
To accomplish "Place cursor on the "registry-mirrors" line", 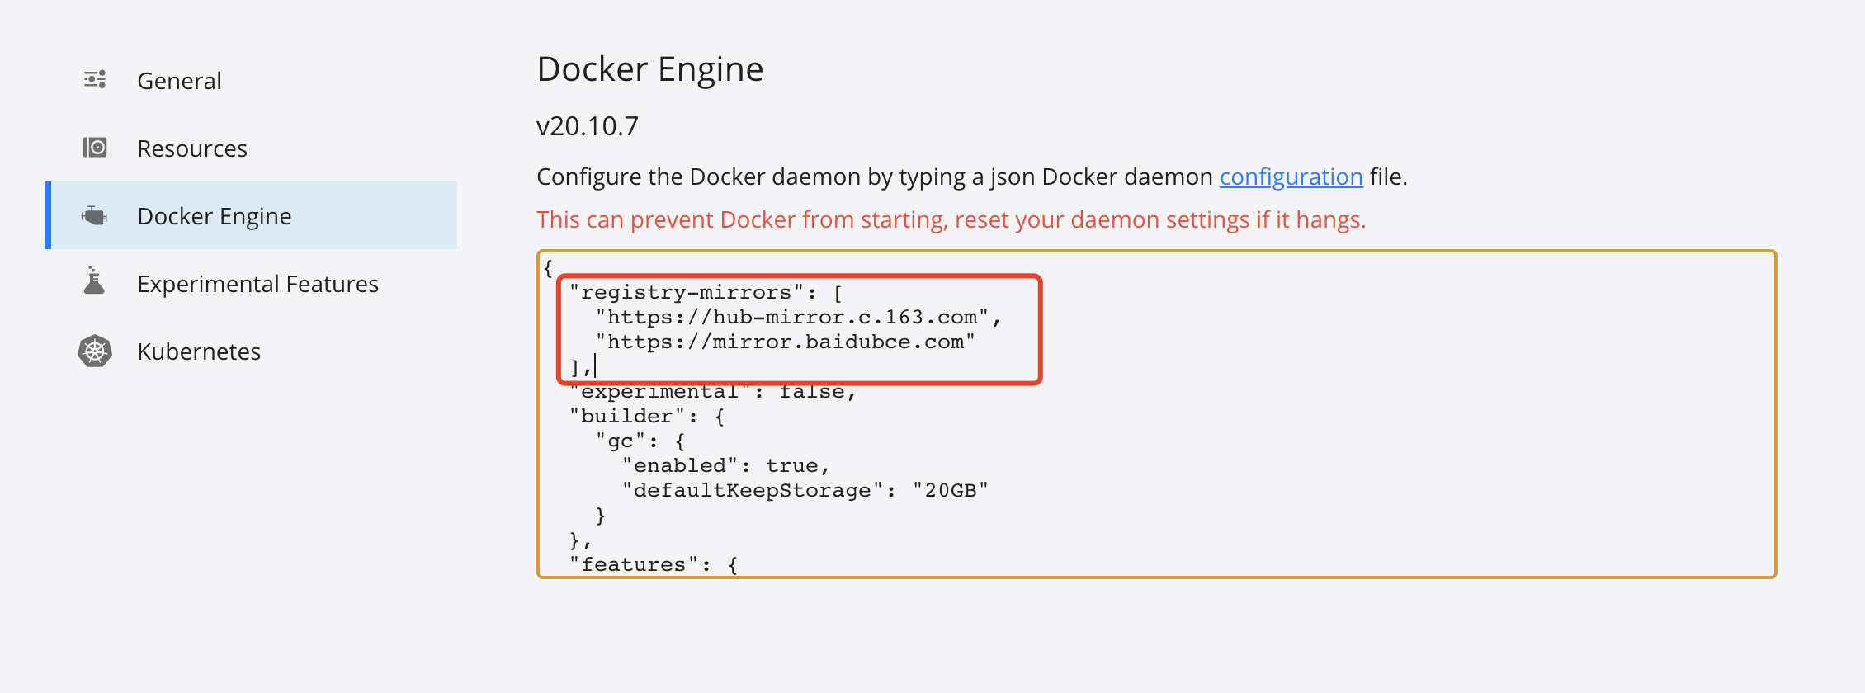I will 687,293.
